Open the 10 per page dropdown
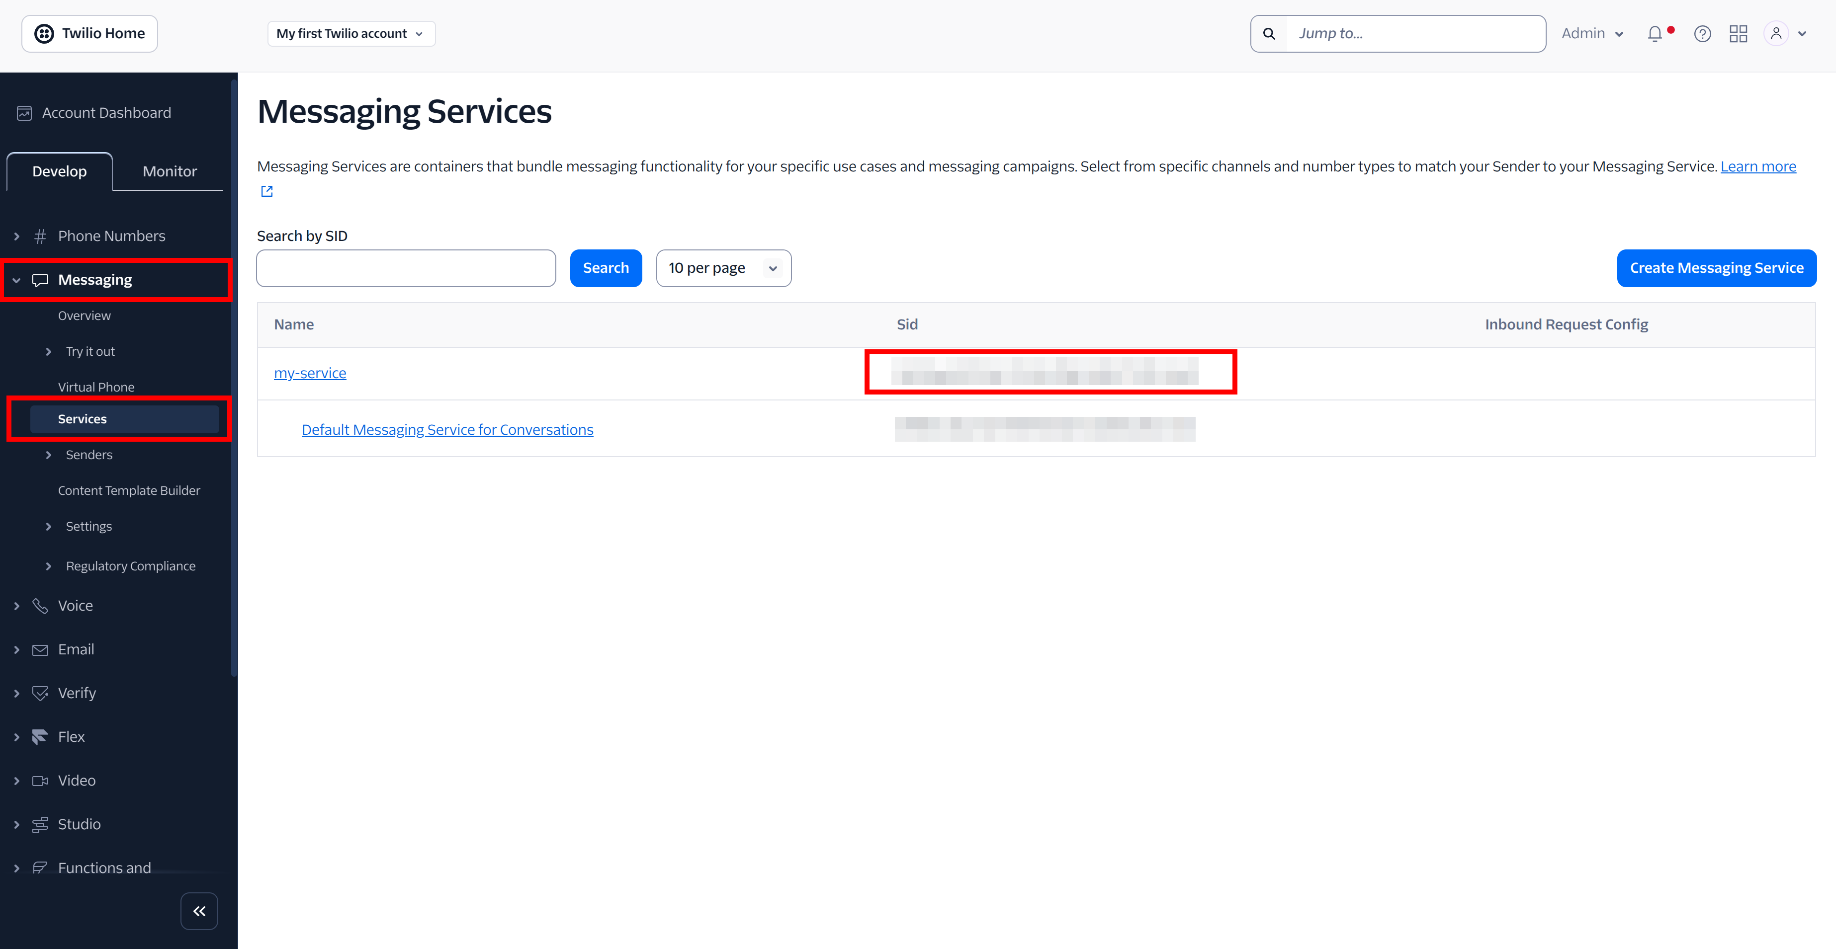This screenshot has width=1836, height=949. point(723,268)
